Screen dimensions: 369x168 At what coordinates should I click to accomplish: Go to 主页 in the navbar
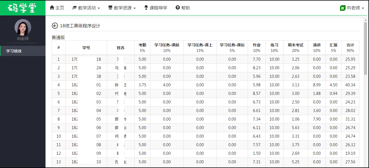[x=57, y=8]
